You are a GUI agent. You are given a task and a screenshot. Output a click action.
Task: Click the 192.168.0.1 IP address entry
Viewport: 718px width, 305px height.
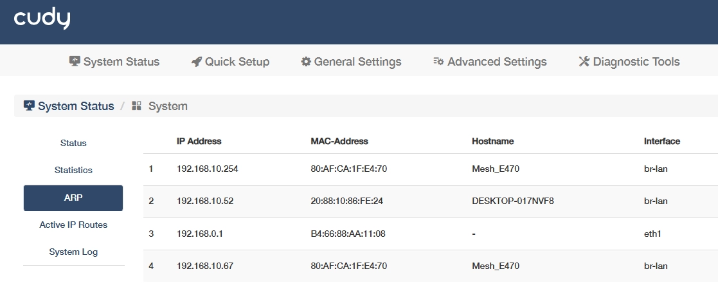click(199, 234)
